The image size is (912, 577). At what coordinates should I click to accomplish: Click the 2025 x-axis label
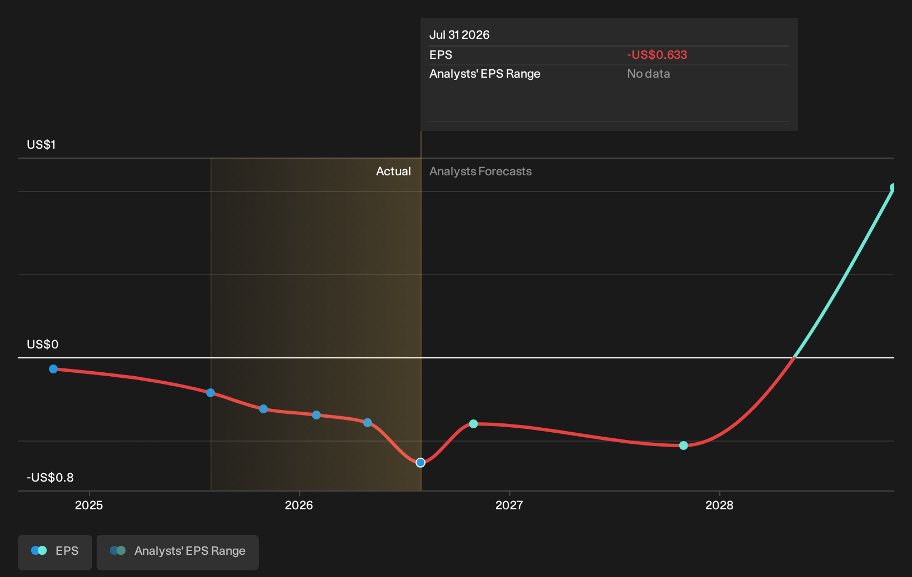pos(89,505)
